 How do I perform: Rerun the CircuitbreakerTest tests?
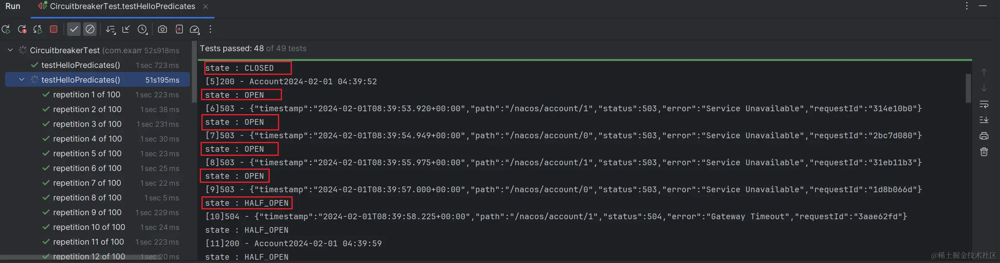pyautogui.click(x=6, y=29)
